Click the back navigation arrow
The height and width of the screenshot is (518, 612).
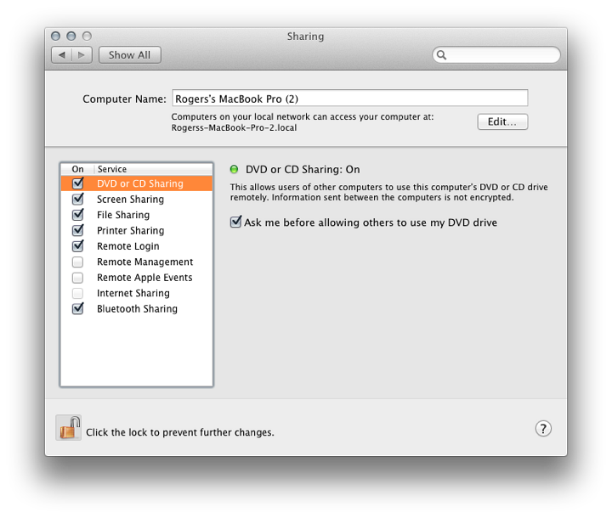point(62,55)
